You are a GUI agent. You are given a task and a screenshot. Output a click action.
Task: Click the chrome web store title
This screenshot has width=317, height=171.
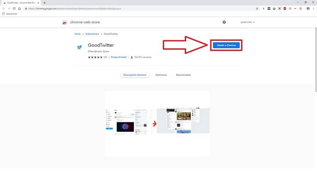tap(85, 22)
